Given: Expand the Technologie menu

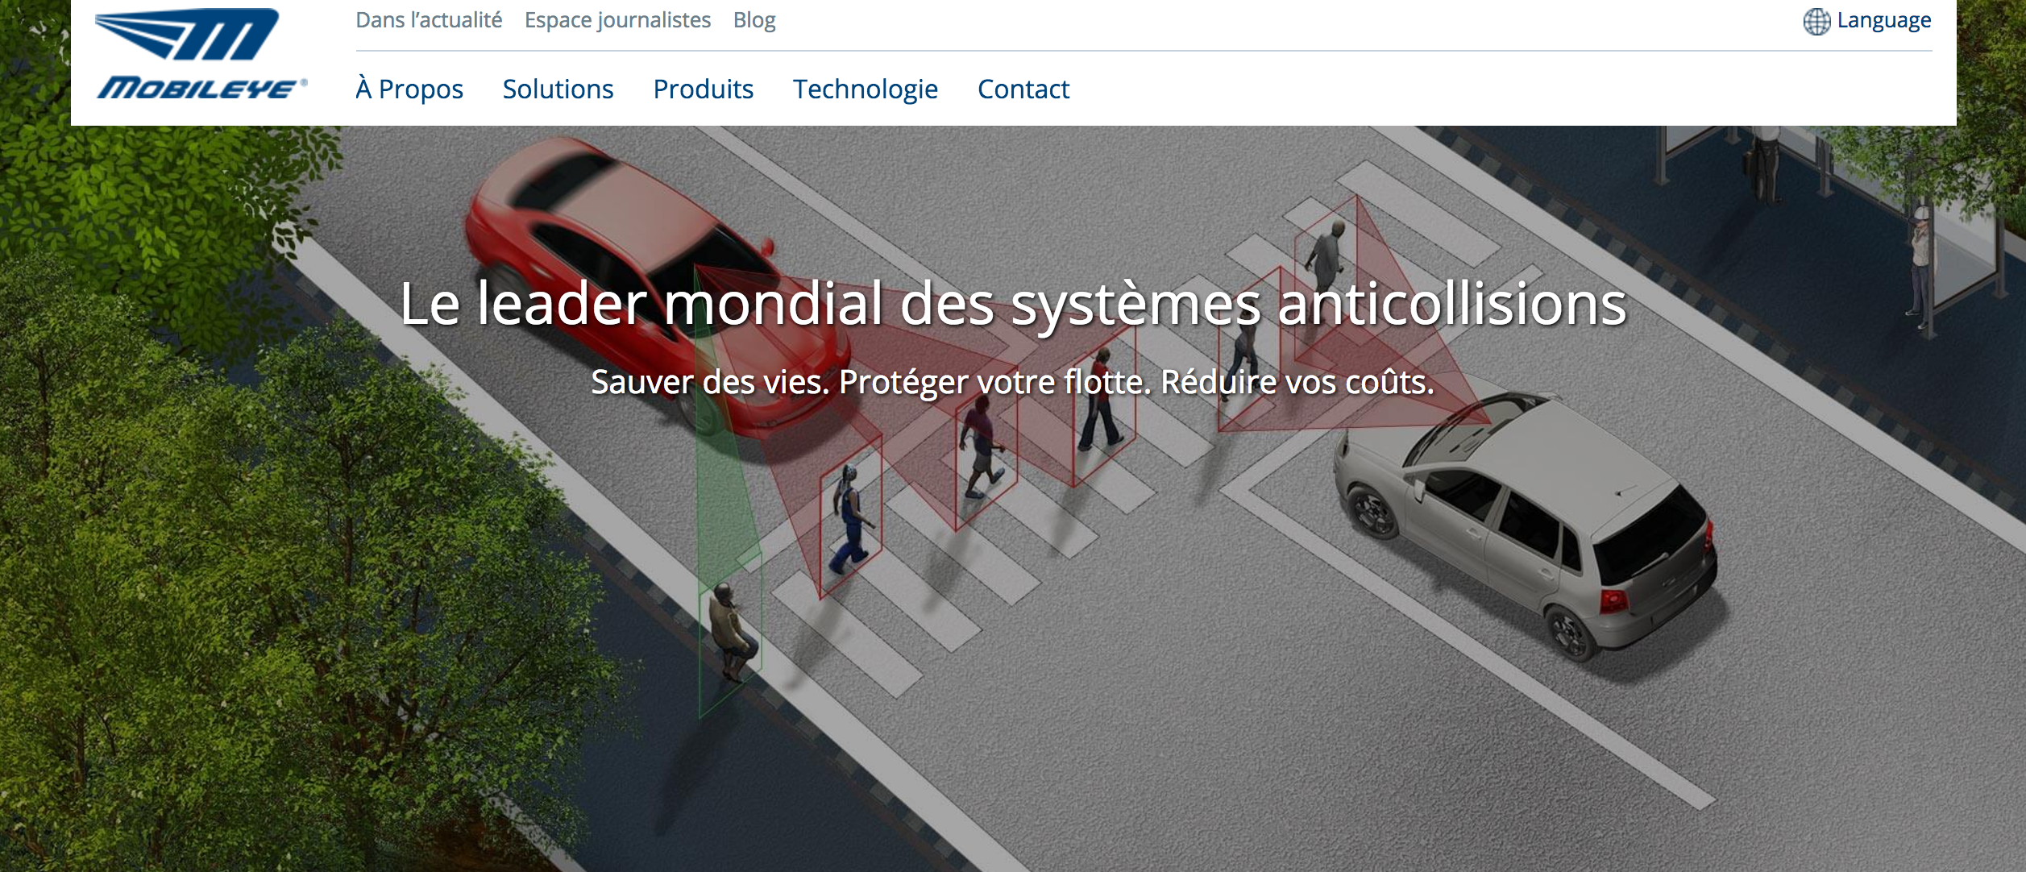Looking at the screenshot, I should coord(865,89).
